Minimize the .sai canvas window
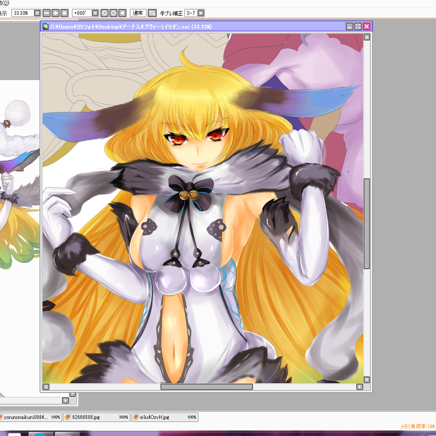436x436 pixels. (x=350, y=26)
